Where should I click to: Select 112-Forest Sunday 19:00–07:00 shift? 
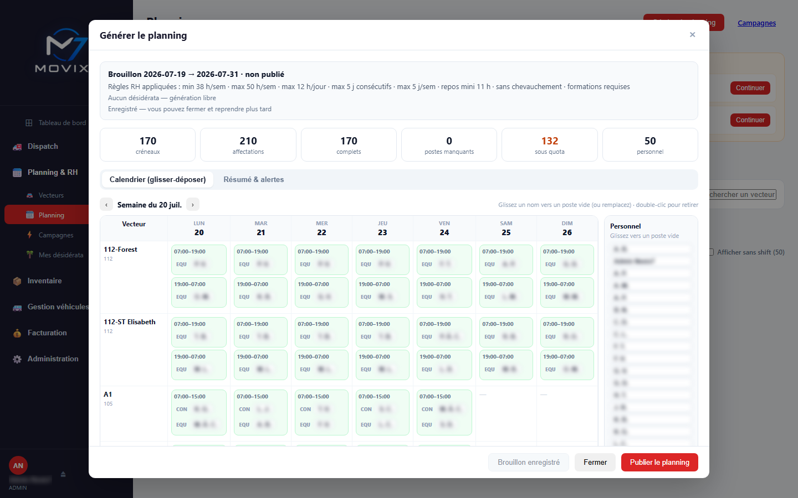tap(567, 292)
